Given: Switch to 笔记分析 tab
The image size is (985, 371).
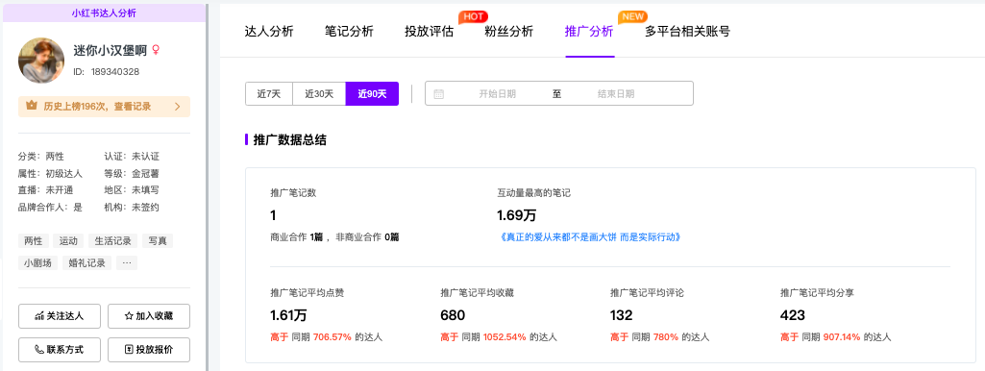Looking at the screenshot, I should [x=349, y=32].
